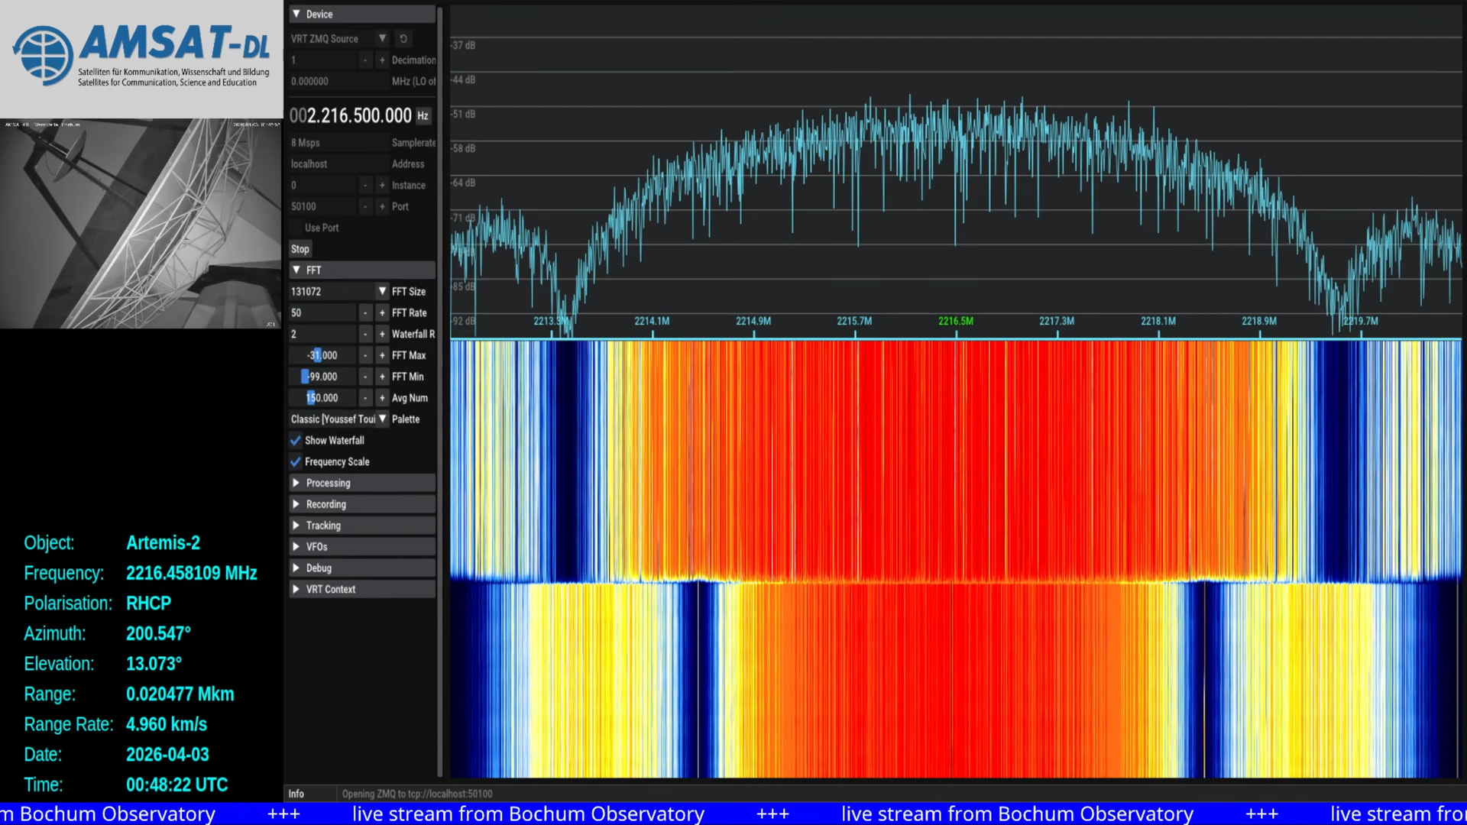Uncheck Show Waterfall
This screenshot has width=1467, height=825.
296,440
